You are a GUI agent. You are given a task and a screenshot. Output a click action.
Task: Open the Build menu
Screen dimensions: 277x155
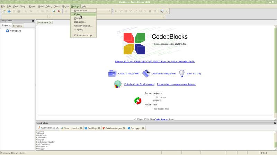click(41, 6)
